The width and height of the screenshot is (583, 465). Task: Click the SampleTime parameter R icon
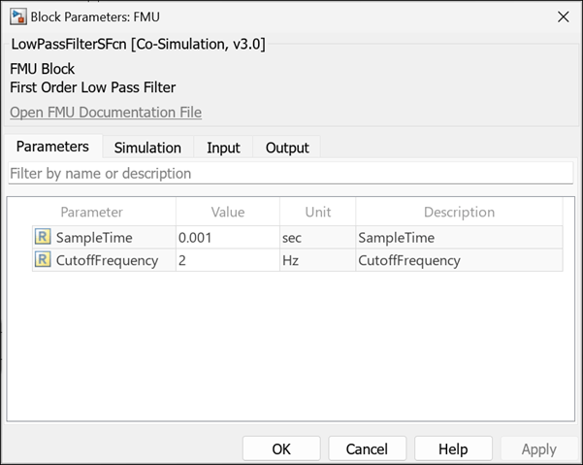43,237
